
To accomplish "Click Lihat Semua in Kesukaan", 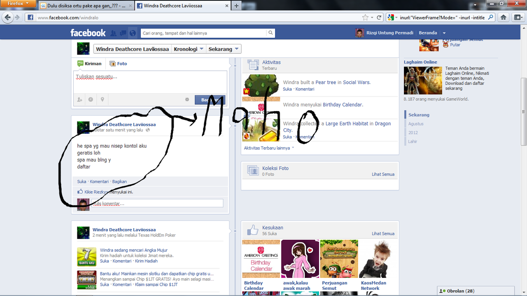I will pos(383,234).
